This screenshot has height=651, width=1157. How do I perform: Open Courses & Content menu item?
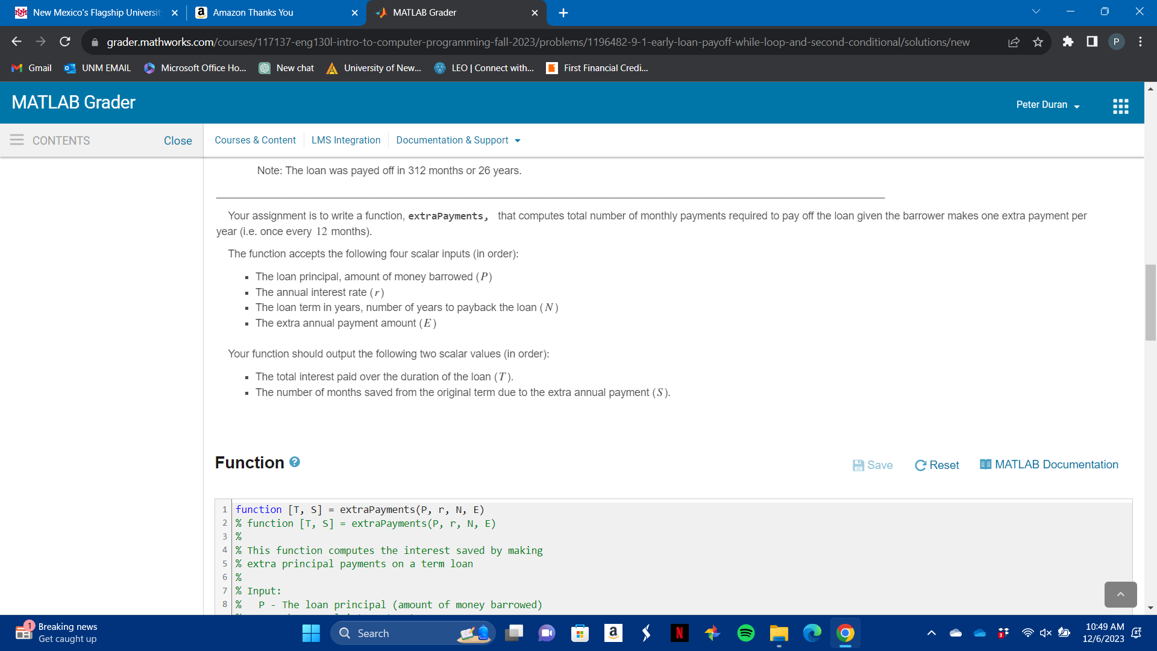tap(255, 140)
